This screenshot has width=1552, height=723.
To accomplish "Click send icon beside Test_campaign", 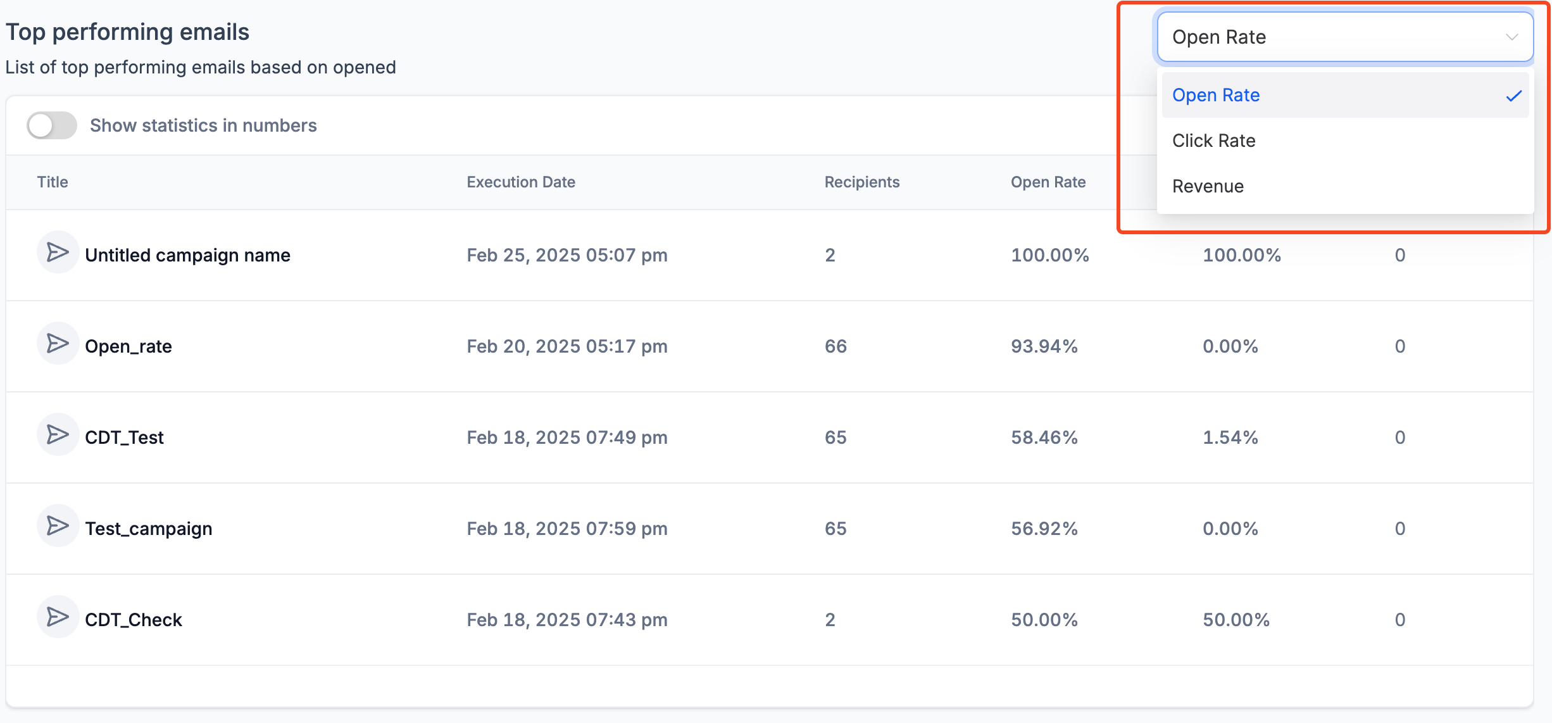I will click(58, 526).
